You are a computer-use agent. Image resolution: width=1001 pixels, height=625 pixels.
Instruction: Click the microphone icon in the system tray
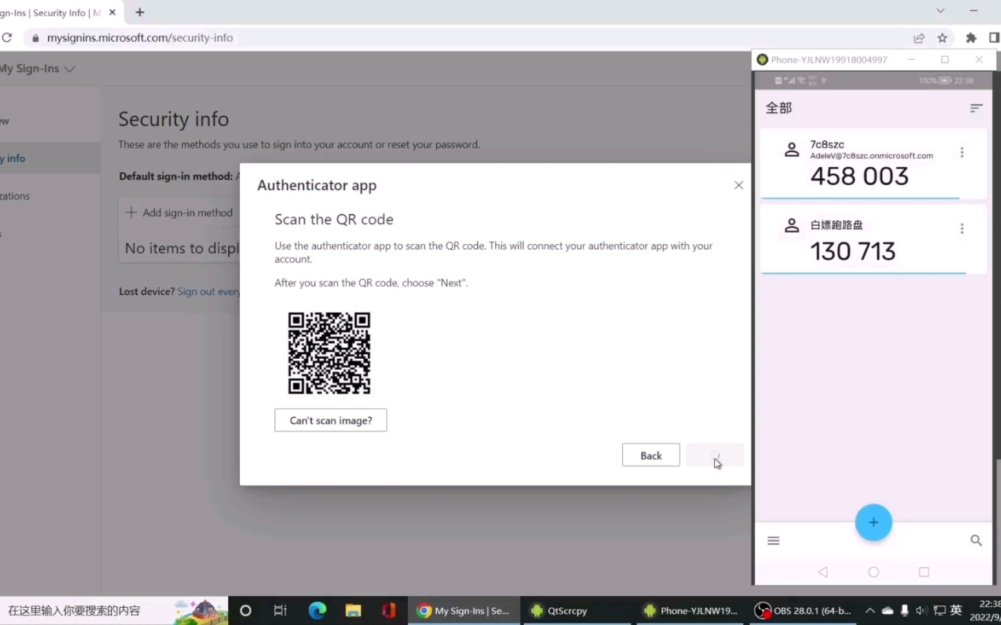coord(905,611)
